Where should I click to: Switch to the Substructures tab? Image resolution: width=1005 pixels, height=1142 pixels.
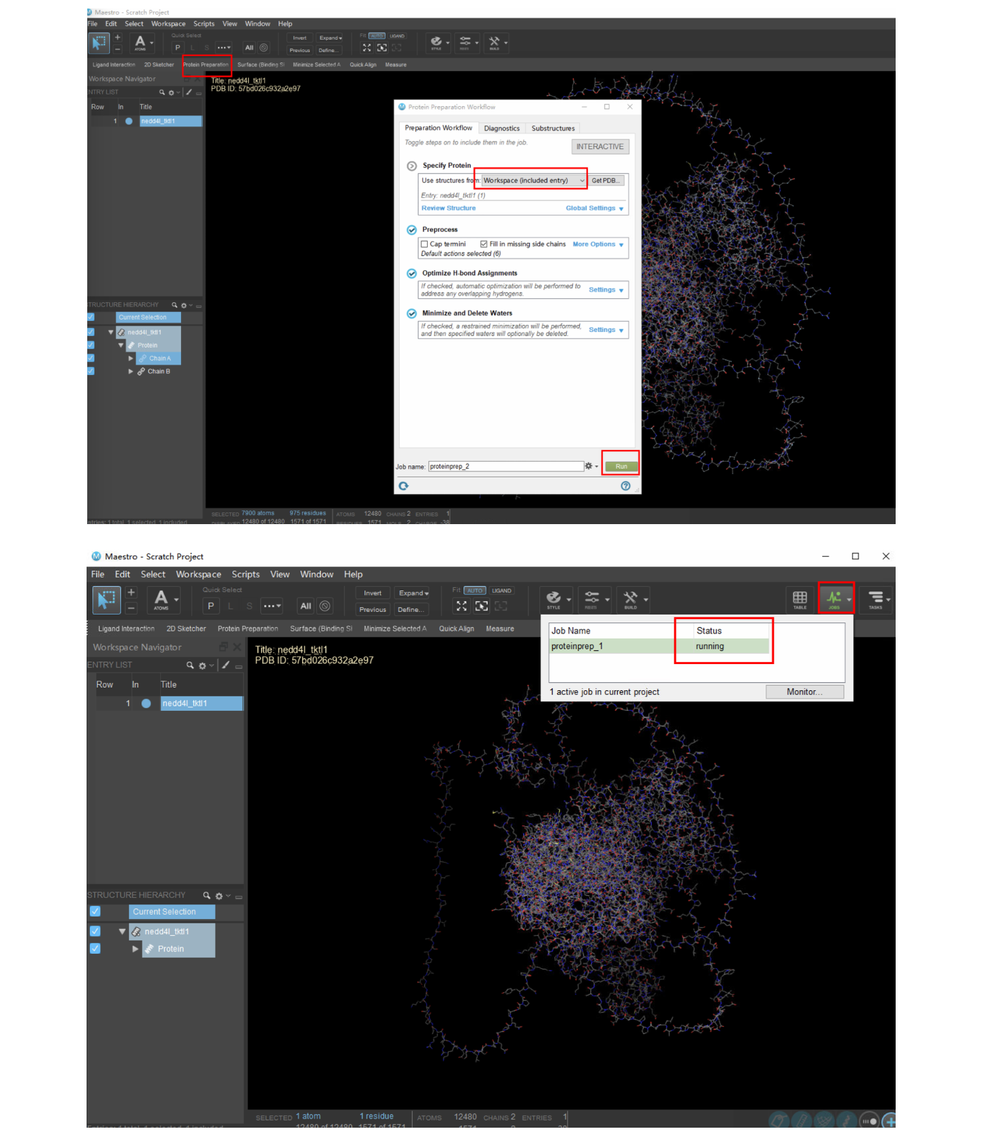(553, 128)
